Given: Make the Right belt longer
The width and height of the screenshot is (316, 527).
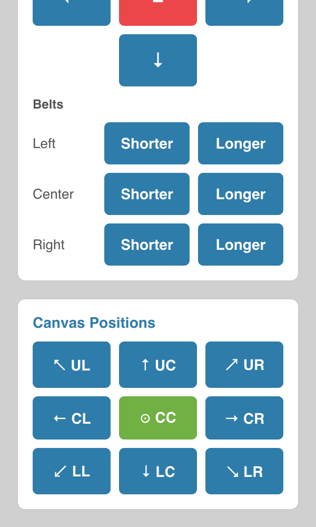Looking at the screenshot, I should pos(241,245).
